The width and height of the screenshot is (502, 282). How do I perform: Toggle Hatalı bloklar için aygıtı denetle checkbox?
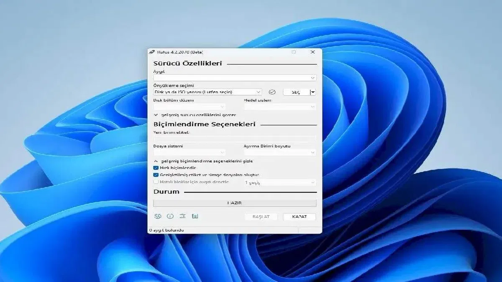tap(156, 182)
